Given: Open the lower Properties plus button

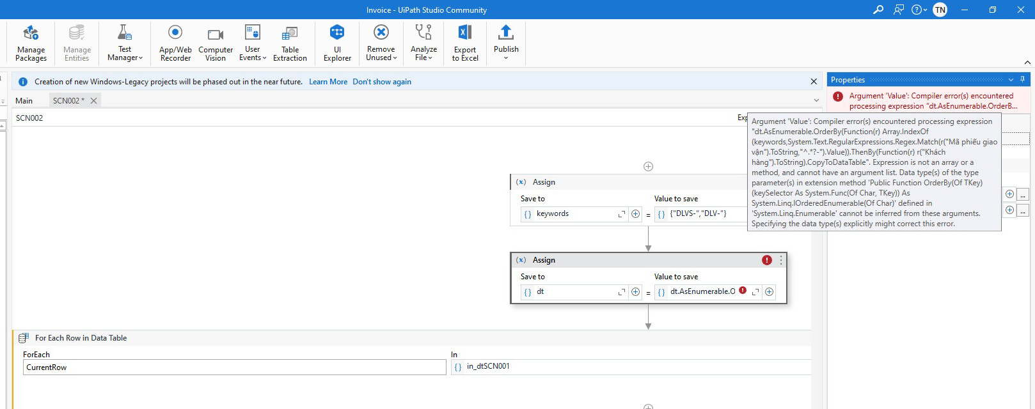Looking at the screenshot, I should click(1009, 210).
